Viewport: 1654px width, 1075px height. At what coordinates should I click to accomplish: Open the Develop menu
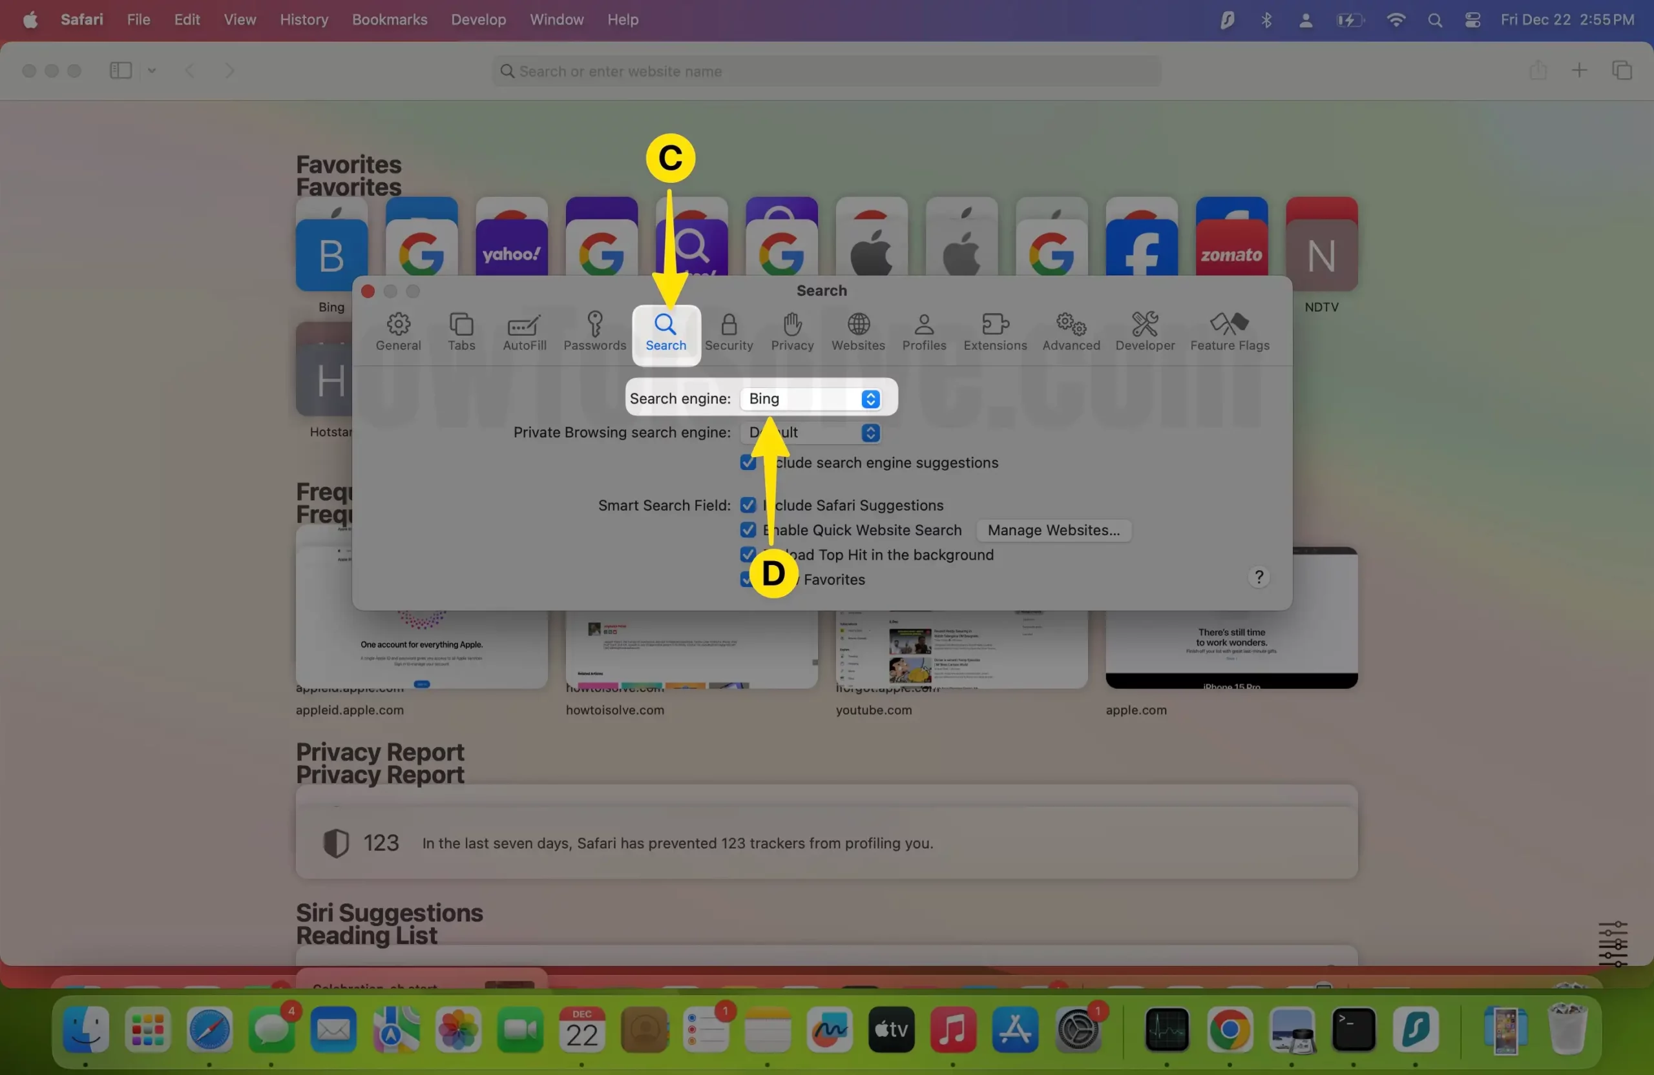pyautogui.click(x=478, y=19)
